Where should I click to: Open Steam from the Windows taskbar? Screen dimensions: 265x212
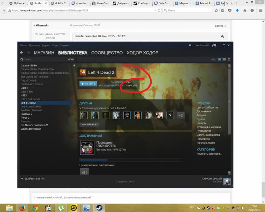pyautogui.click(x=99, y=208)
